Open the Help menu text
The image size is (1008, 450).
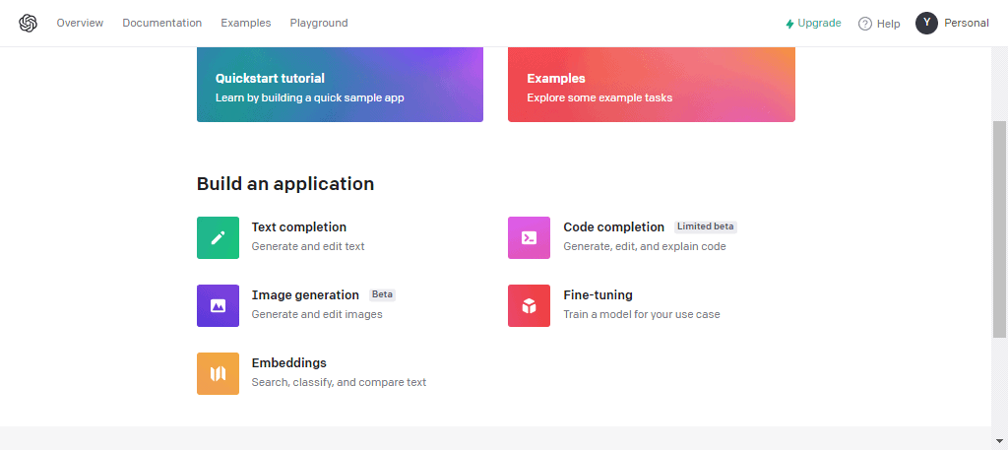[889, 24]
